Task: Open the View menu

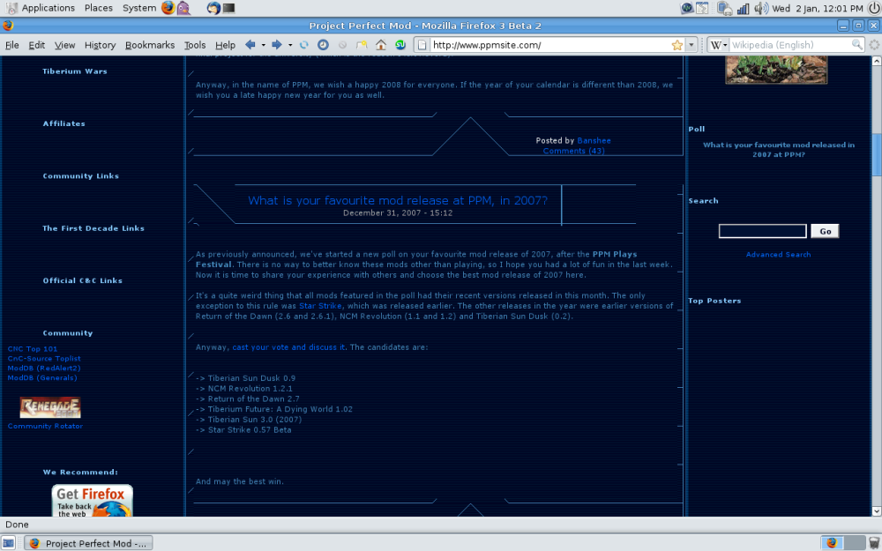Action: [x=64, y=45]
